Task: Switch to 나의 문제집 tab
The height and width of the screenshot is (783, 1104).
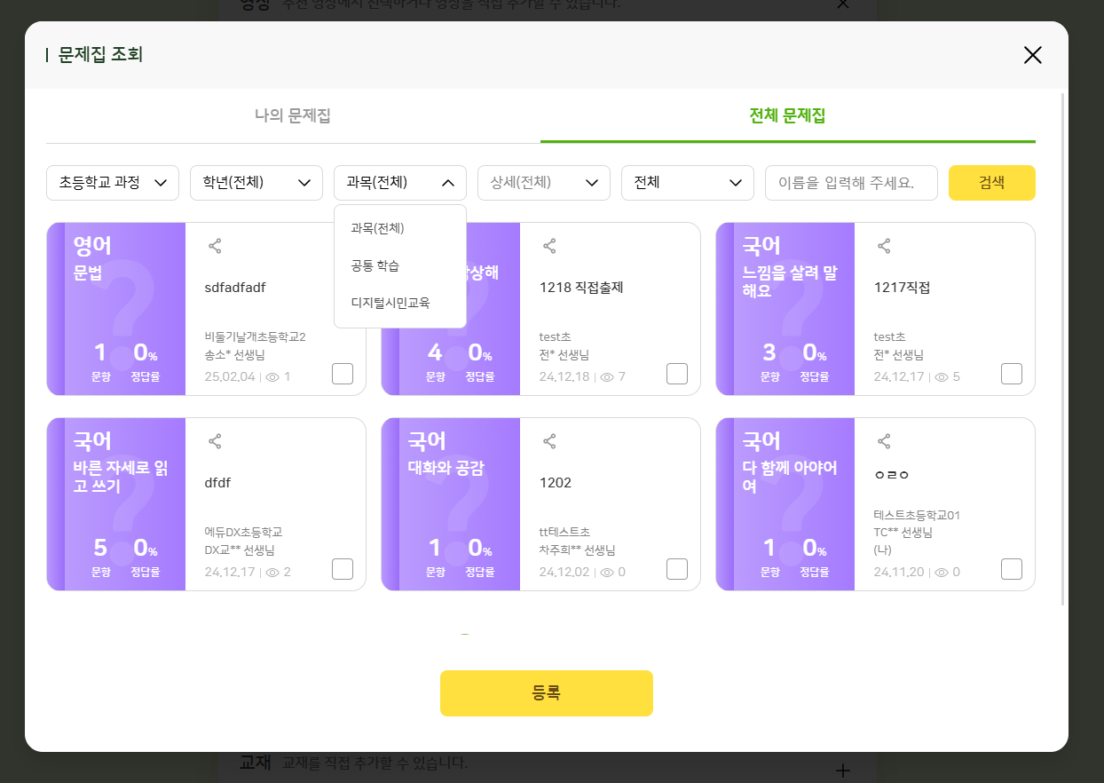Action: [293, 115]
